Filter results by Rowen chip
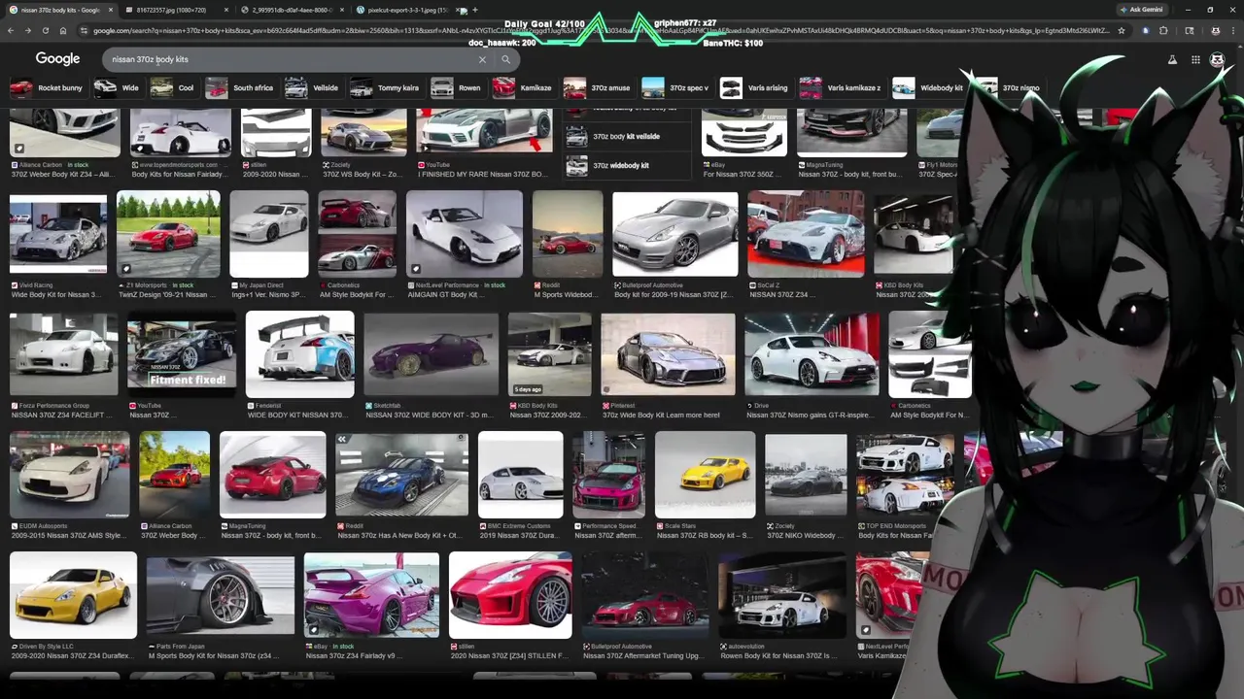 click(457, 87)
